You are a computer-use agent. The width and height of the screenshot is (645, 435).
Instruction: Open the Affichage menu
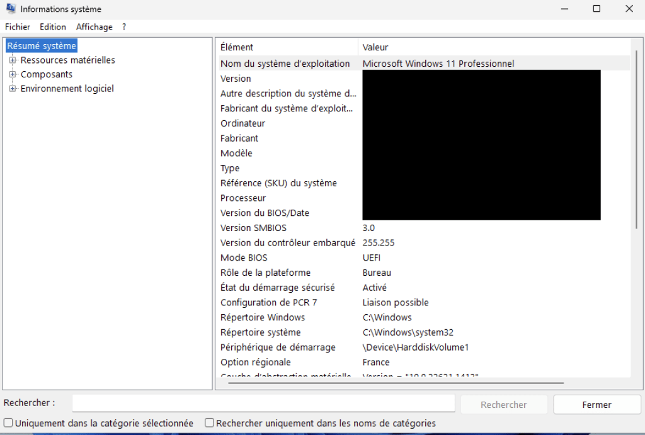click(94, 26)
